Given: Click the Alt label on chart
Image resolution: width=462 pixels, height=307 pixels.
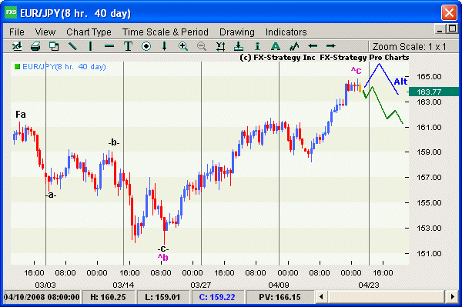Looking at the screenshot, I should click(x=400, y=82).
